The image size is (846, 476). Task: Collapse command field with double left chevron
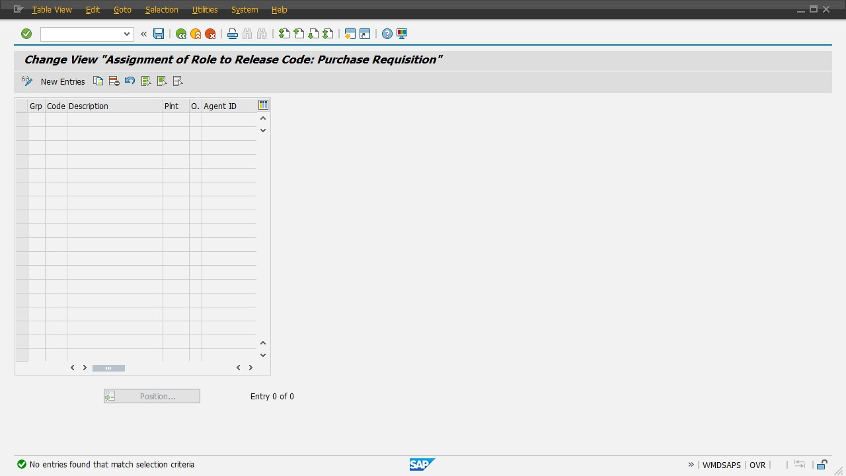143,34
